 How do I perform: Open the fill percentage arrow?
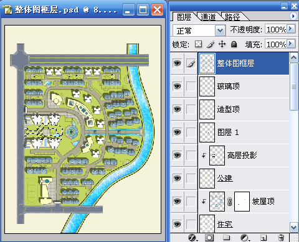[291, 44]
